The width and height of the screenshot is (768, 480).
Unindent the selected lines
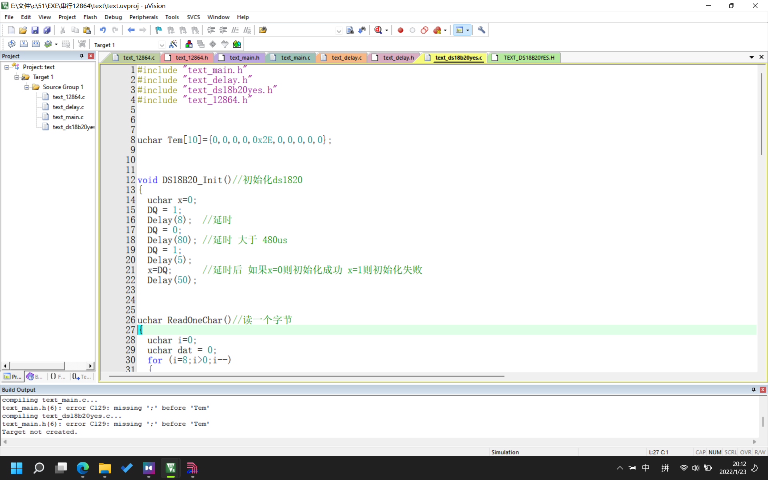(x=223, y=30)
